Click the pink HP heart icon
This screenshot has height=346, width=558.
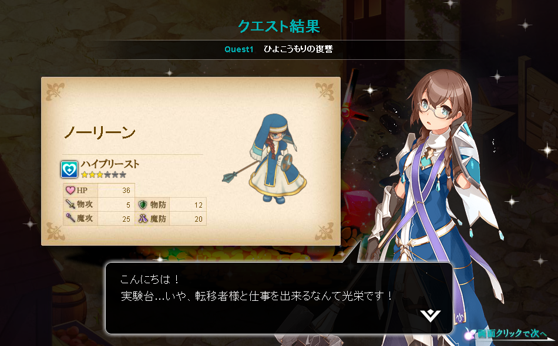70,190
